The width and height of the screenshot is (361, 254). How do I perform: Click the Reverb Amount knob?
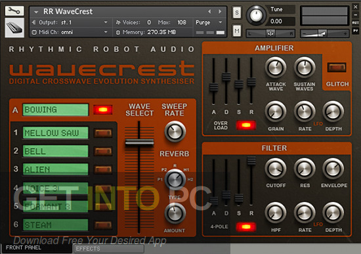(175, 213)
